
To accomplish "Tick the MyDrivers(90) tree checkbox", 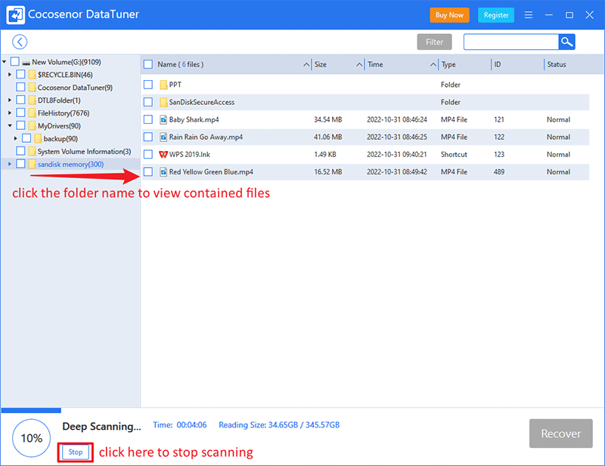I will pos(21,125).
